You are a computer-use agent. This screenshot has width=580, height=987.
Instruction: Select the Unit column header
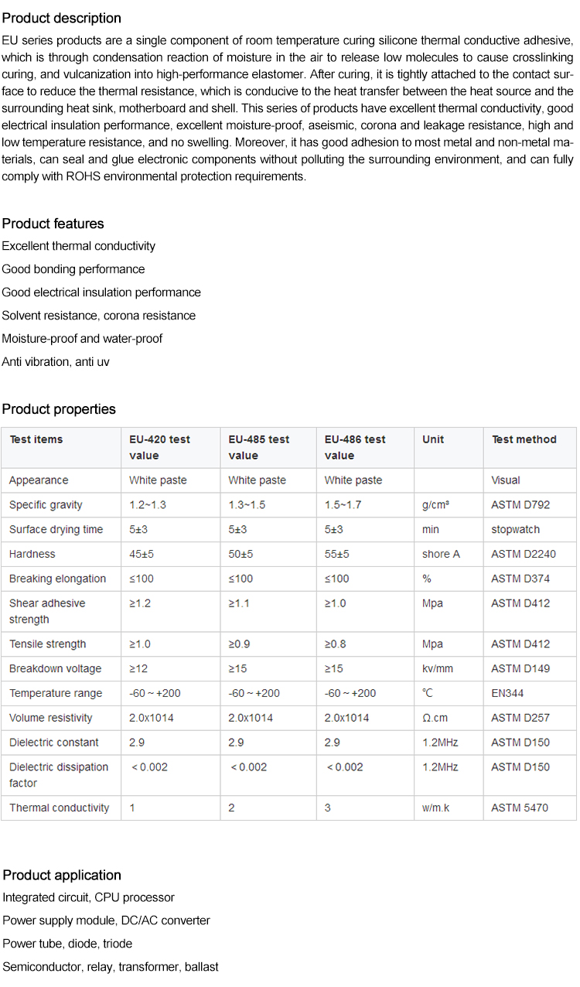click(x=433, y=439)
